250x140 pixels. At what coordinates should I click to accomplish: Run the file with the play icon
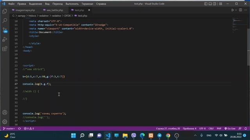pyautogui.click(x=232, y=10)
